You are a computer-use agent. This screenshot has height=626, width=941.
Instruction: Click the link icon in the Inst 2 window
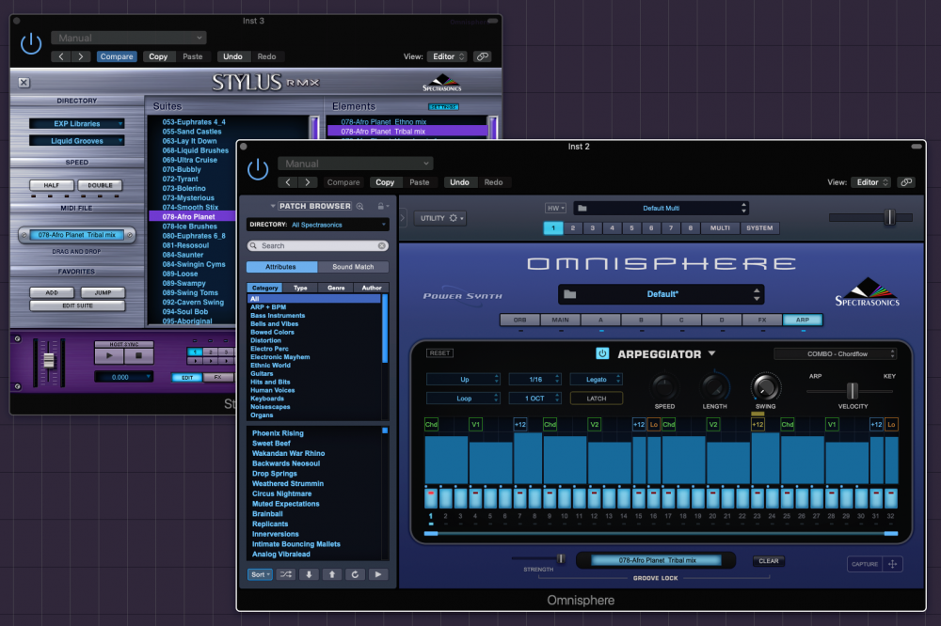click(x=906, y=182)
